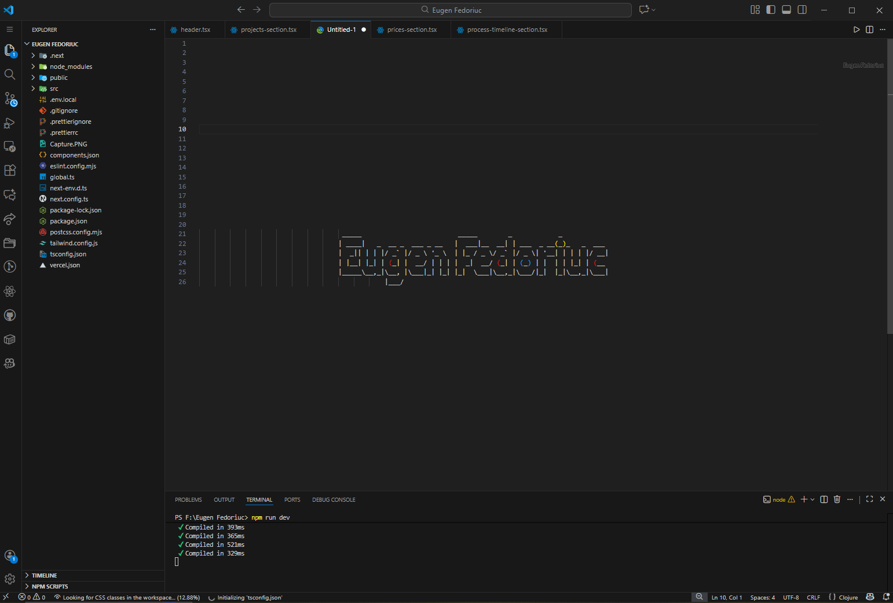Toggle the secondary side bar visibility

(x=802, y=10)
